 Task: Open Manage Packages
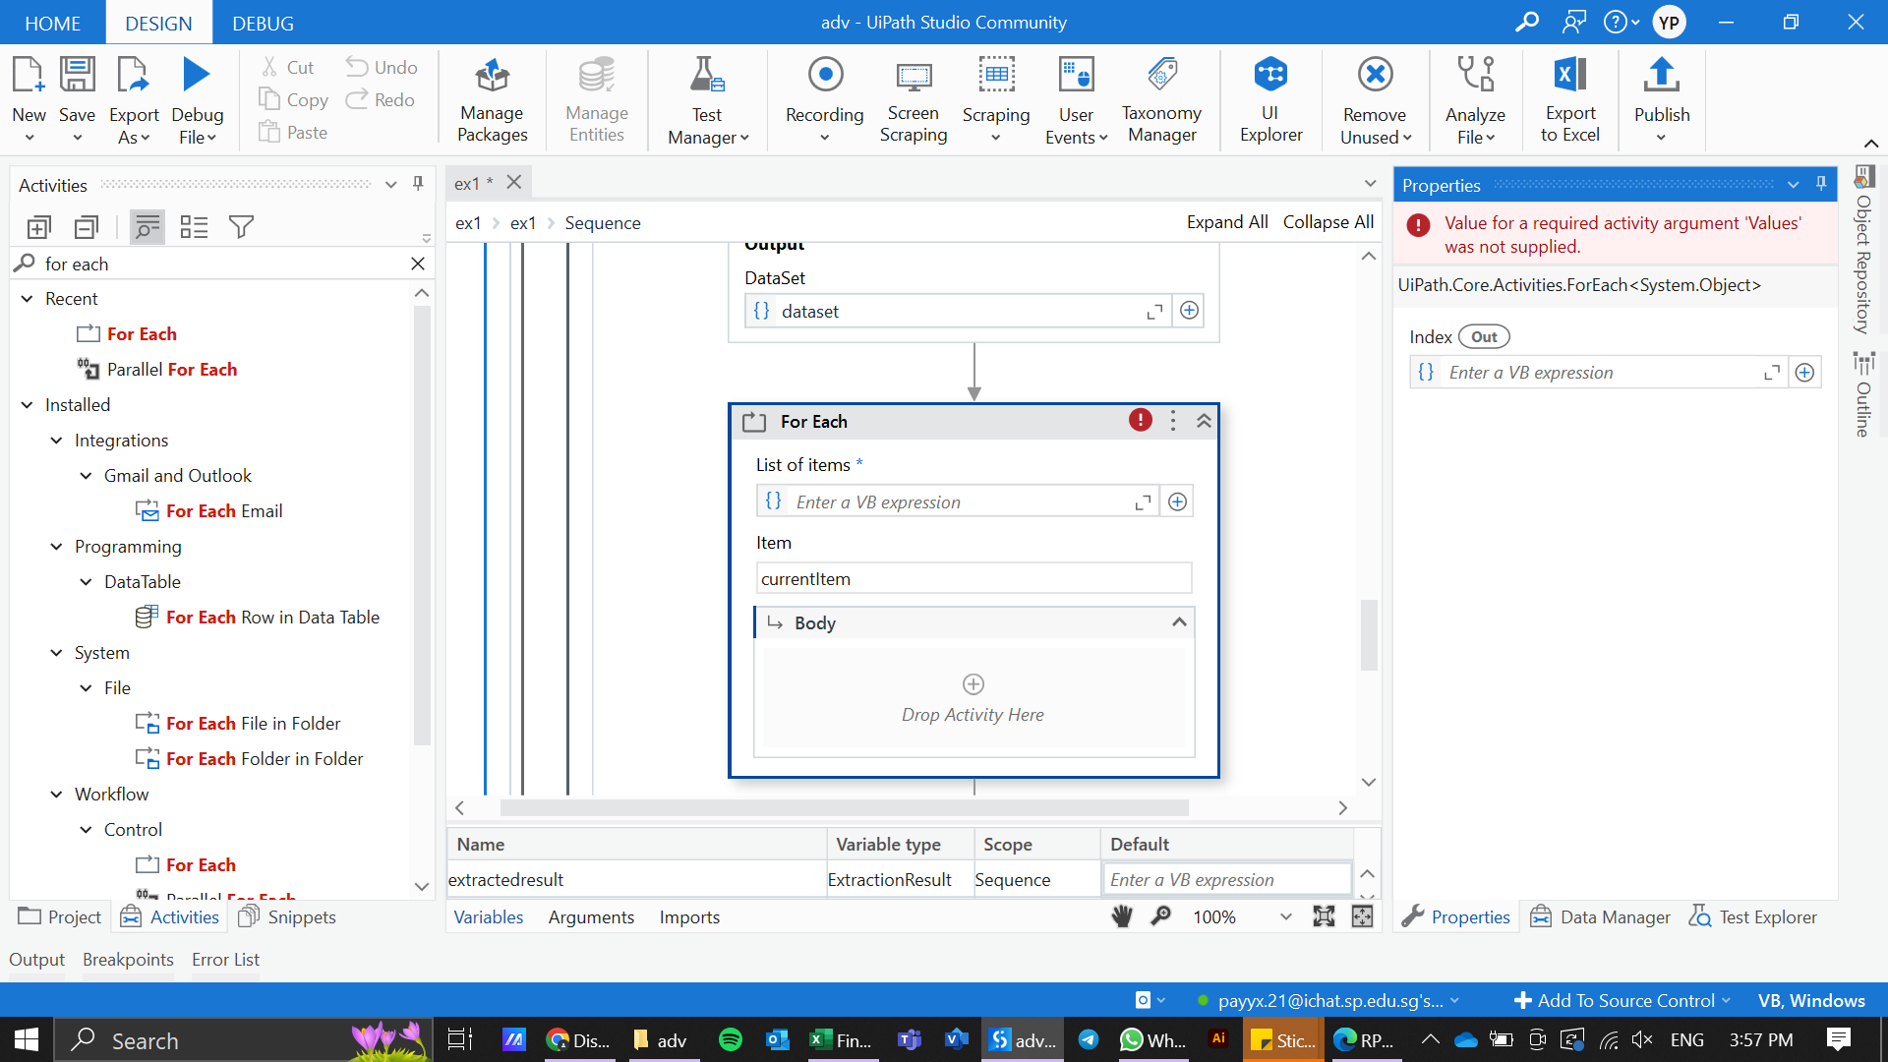coord(492,100)
